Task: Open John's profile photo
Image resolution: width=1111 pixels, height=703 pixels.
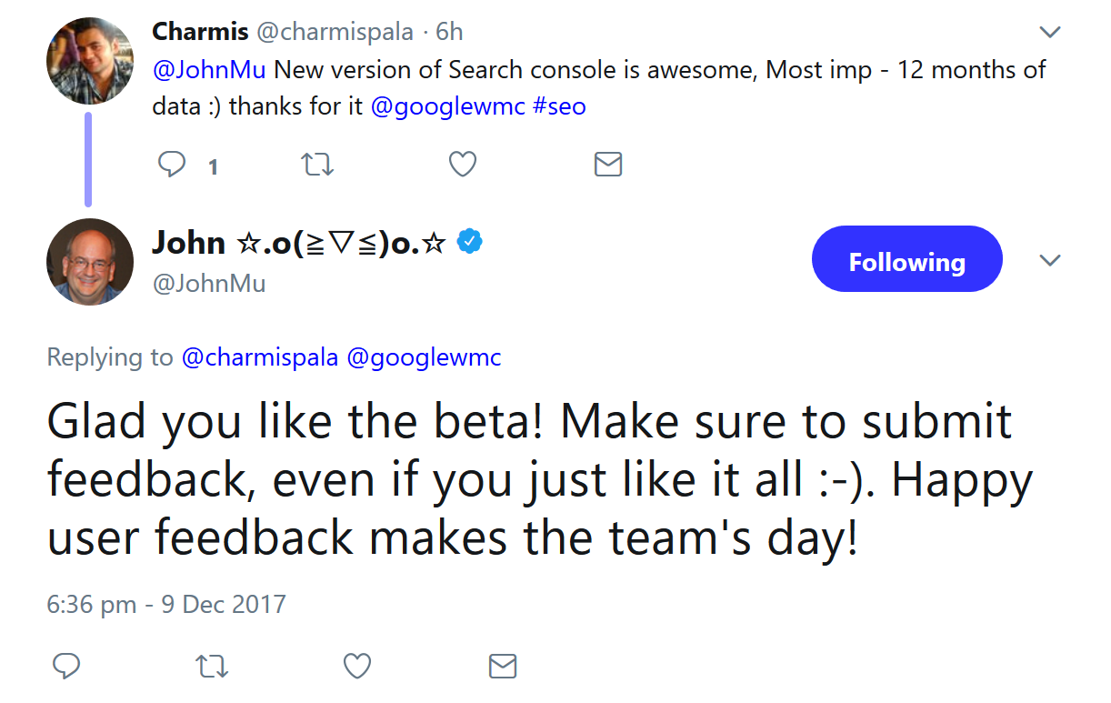Action: (90, 261)
